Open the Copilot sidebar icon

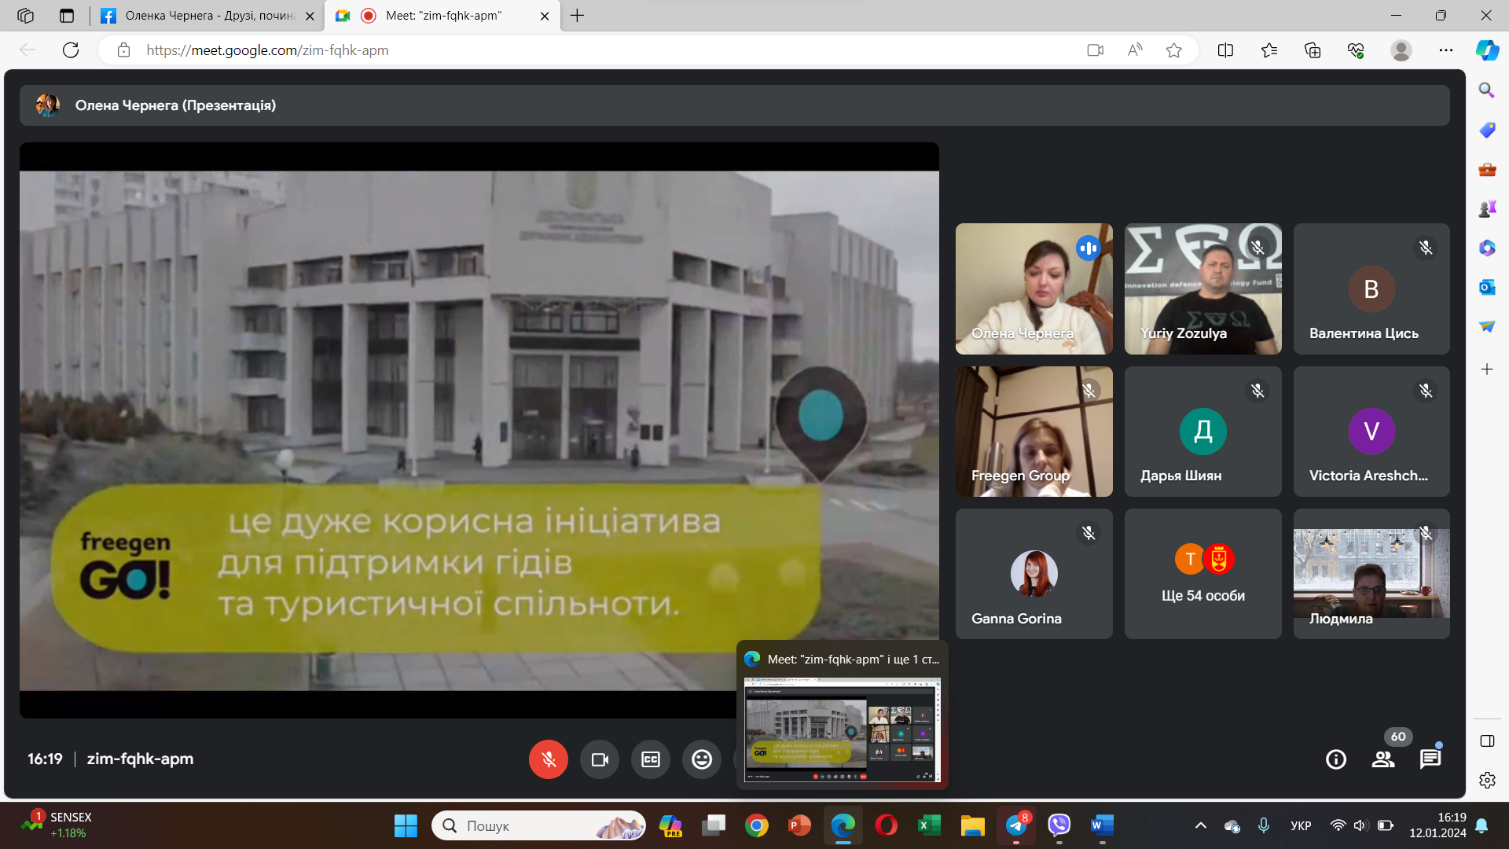tap(1487, 50)
